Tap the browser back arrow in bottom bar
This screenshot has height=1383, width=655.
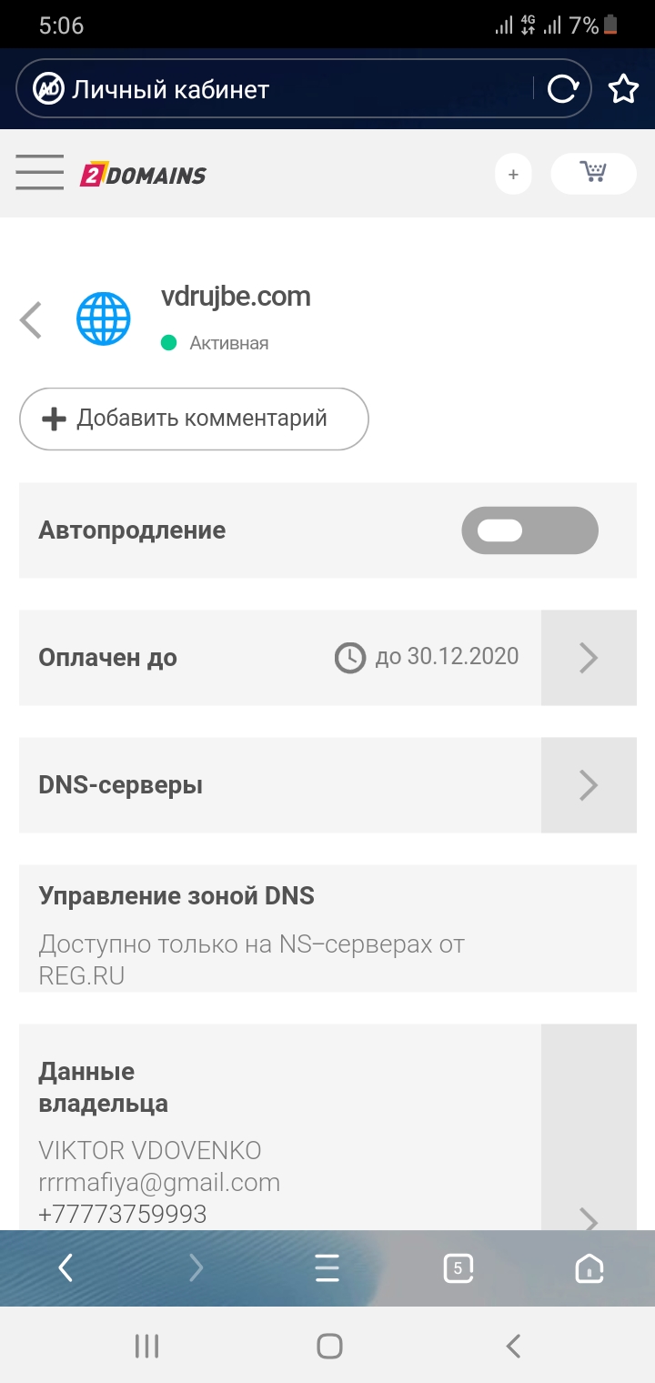click(65, 1267)
